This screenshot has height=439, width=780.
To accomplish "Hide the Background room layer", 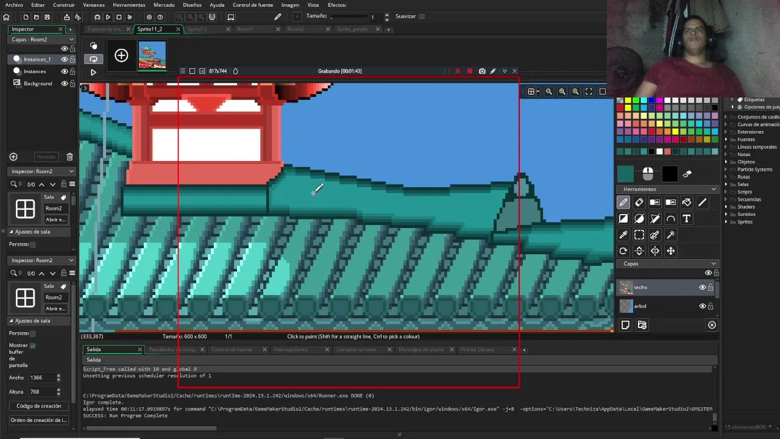I will point(64,84).
